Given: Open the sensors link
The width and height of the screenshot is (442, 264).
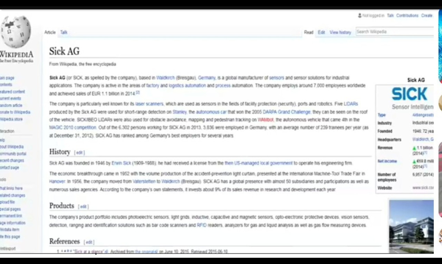Looking at the screenshot, I should pos(276,78).
